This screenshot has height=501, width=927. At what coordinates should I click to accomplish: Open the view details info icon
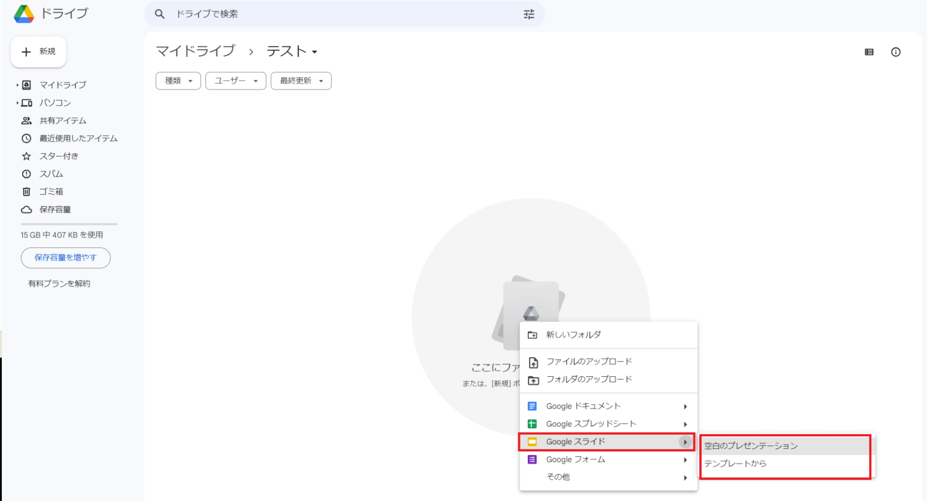[x=895, y=52]
